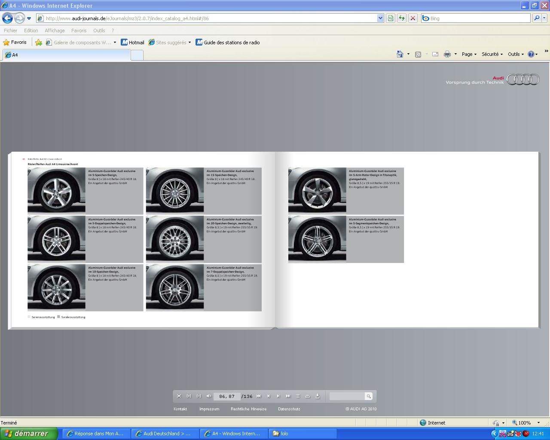Expand the address bar URL dropdown

click(380, 18)
